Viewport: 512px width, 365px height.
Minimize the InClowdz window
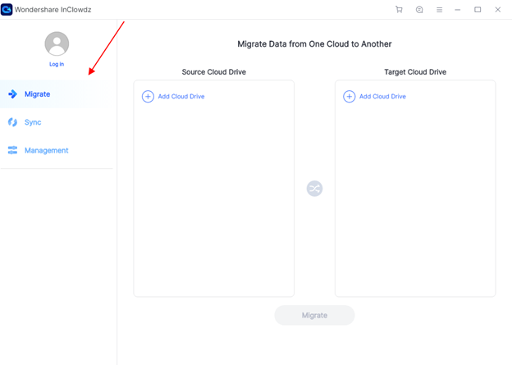point(458,10)
